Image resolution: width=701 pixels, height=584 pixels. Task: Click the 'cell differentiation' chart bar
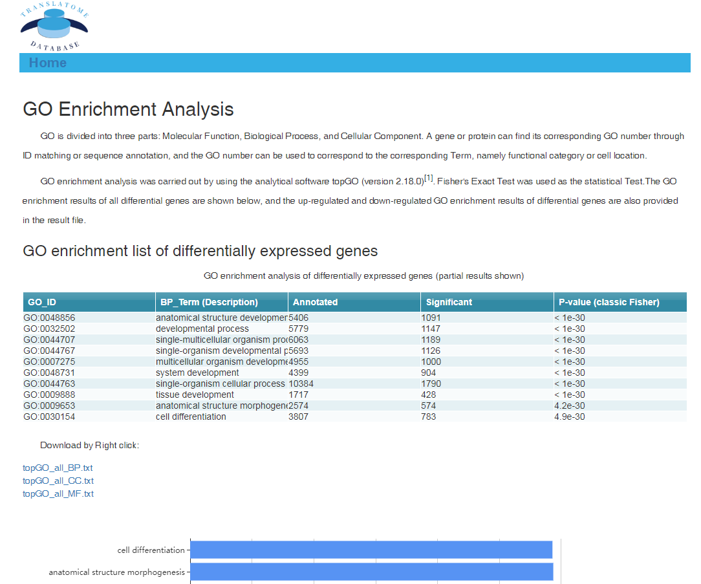click(371, 550)
